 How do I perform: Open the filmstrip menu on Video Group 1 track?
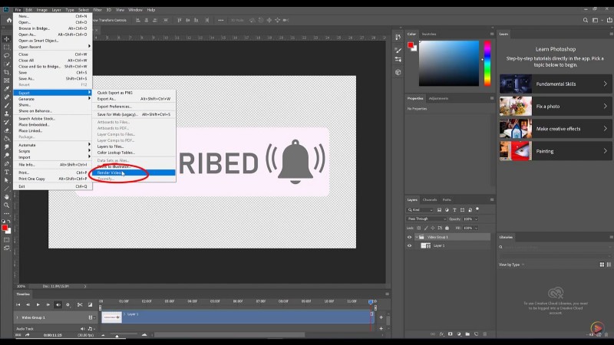coord(91,317)
